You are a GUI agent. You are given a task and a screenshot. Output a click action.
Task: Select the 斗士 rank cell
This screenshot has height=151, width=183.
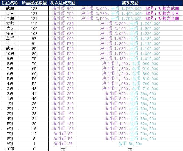point(10,44)
